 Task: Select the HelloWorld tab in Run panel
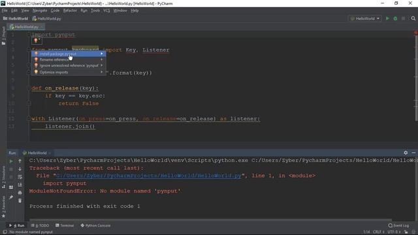pos(37,153)
